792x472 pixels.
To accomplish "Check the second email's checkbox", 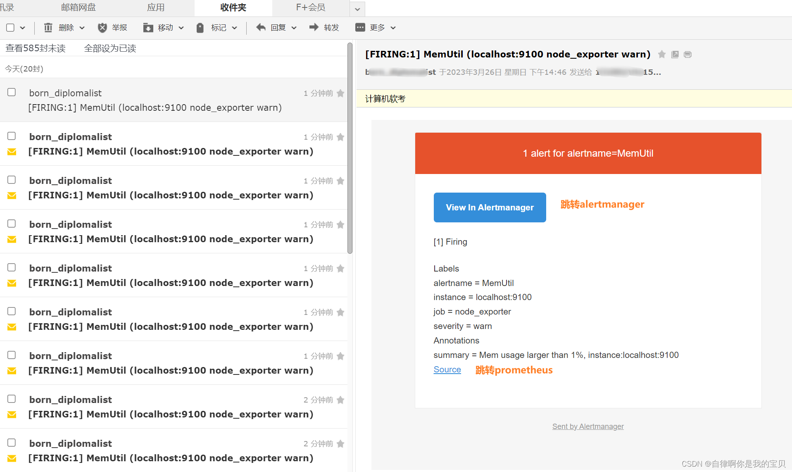I will pyautogui.click(x=12, y=136).
